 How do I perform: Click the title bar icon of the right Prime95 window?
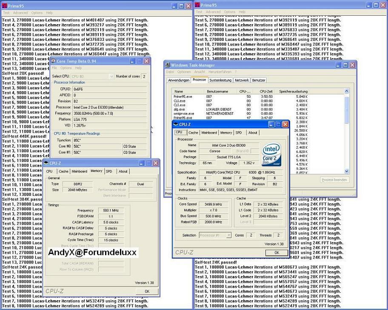(197, 5)
